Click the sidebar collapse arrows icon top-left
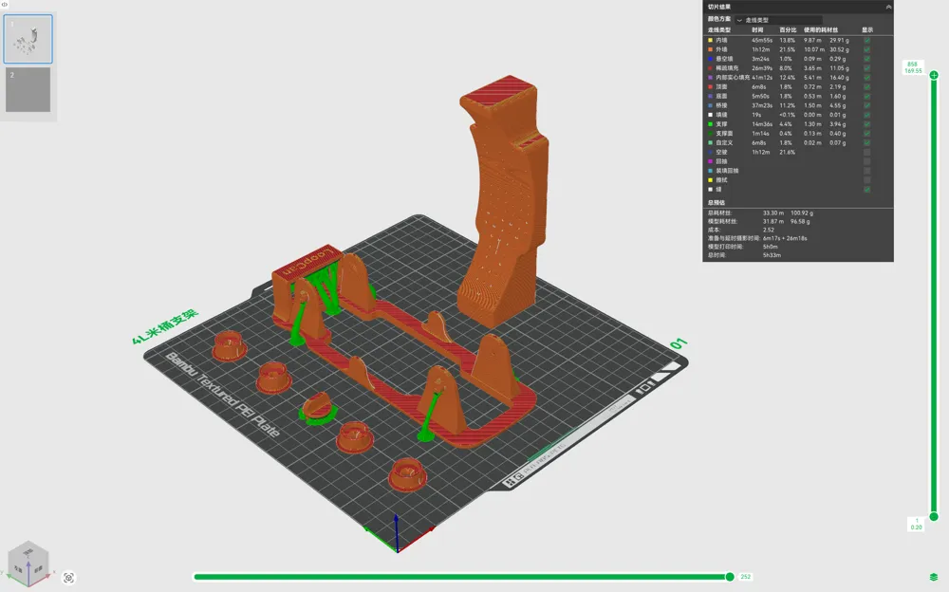The width and height of the screenshot is (949, 592). coord(4,4)
